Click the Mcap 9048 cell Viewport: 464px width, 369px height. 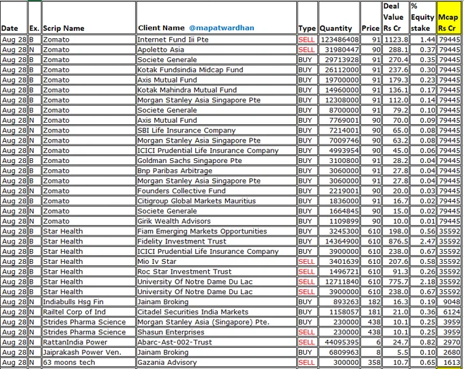(x=449, y=301)
